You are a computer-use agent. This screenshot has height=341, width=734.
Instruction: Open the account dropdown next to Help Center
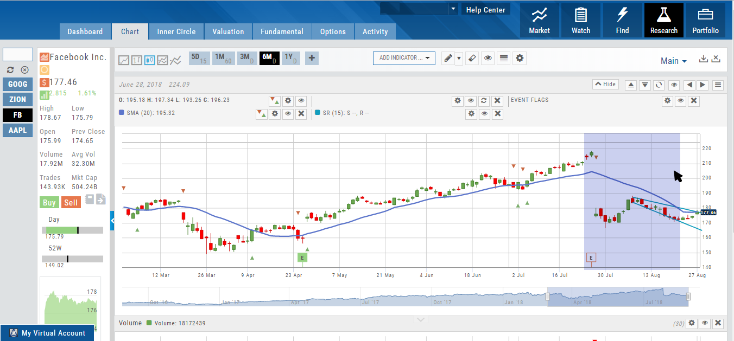point(453,9)
